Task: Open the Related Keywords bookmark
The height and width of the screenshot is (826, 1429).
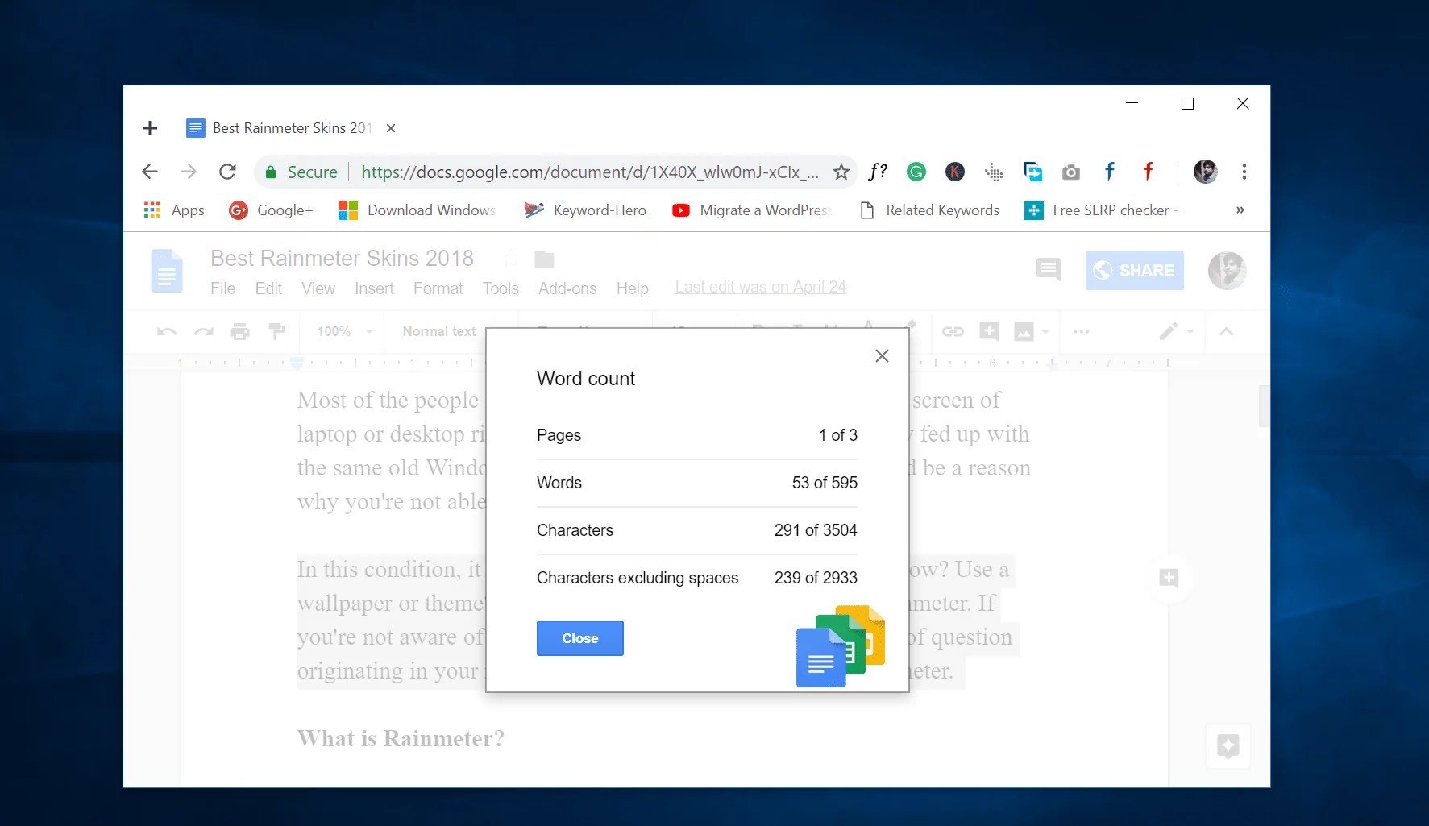Action: click(x=930, y=210)
